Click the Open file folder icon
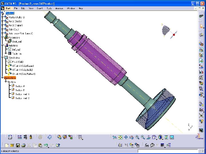 tap(12, 145)
